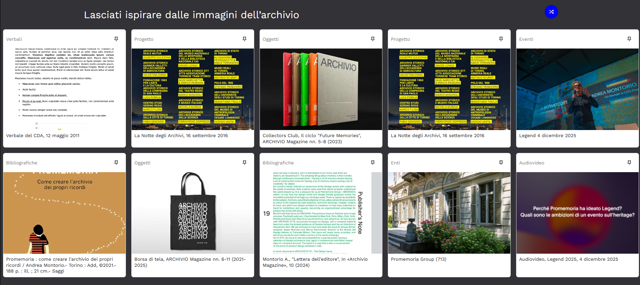Open the Legend event speaker photo
Viewport: 640px width, 285px height.
pyautogui.click(x=577, y=89)
